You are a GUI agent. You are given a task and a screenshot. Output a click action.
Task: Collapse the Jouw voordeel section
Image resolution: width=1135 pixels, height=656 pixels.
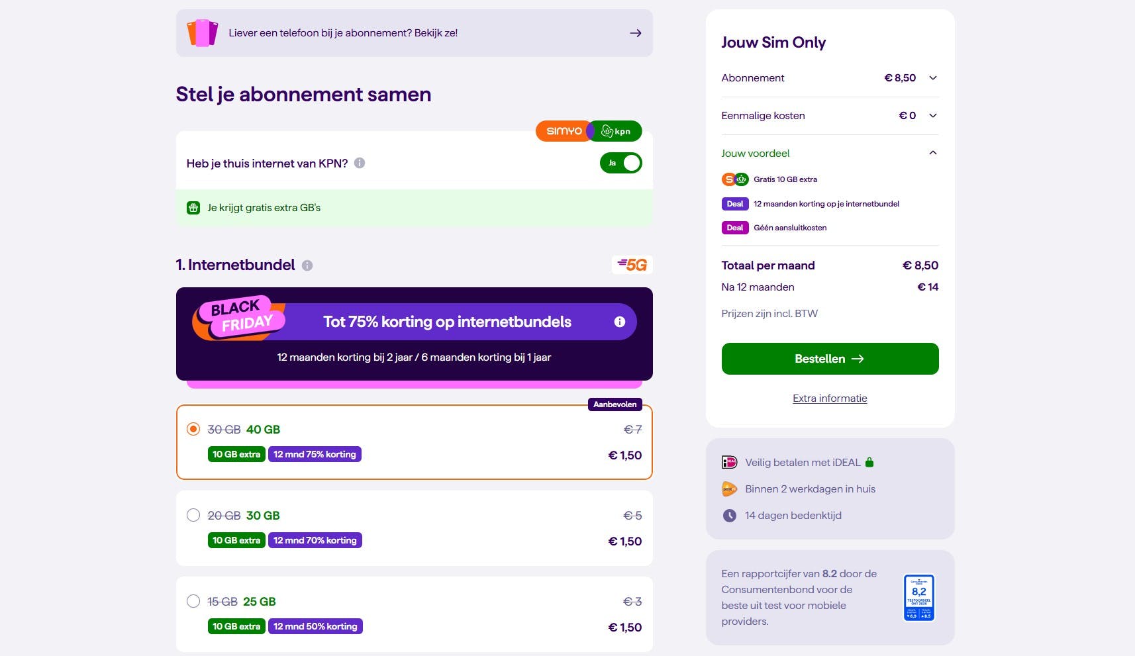click(x=933, y=153)
